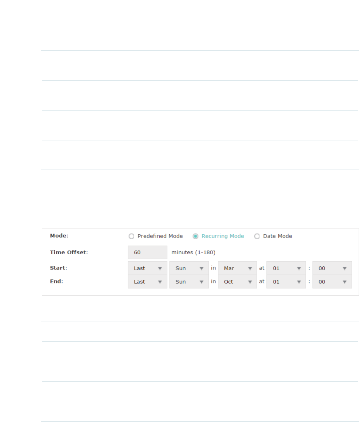
Task: Select the Recurring Mode radio button
Action: coord(195,236)
